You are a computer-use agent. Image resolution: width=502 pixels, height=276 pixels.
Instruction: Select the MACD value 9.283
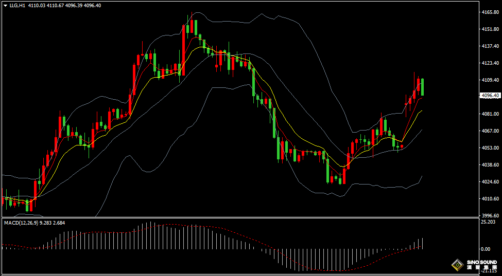[x=44, y=223]
